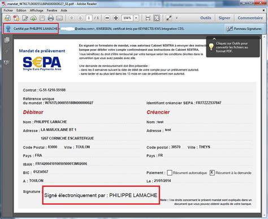The height and width of the screenshot is (219, 268).
Task: Open the Commentaire pane
Action: click(x=250, y=18)
